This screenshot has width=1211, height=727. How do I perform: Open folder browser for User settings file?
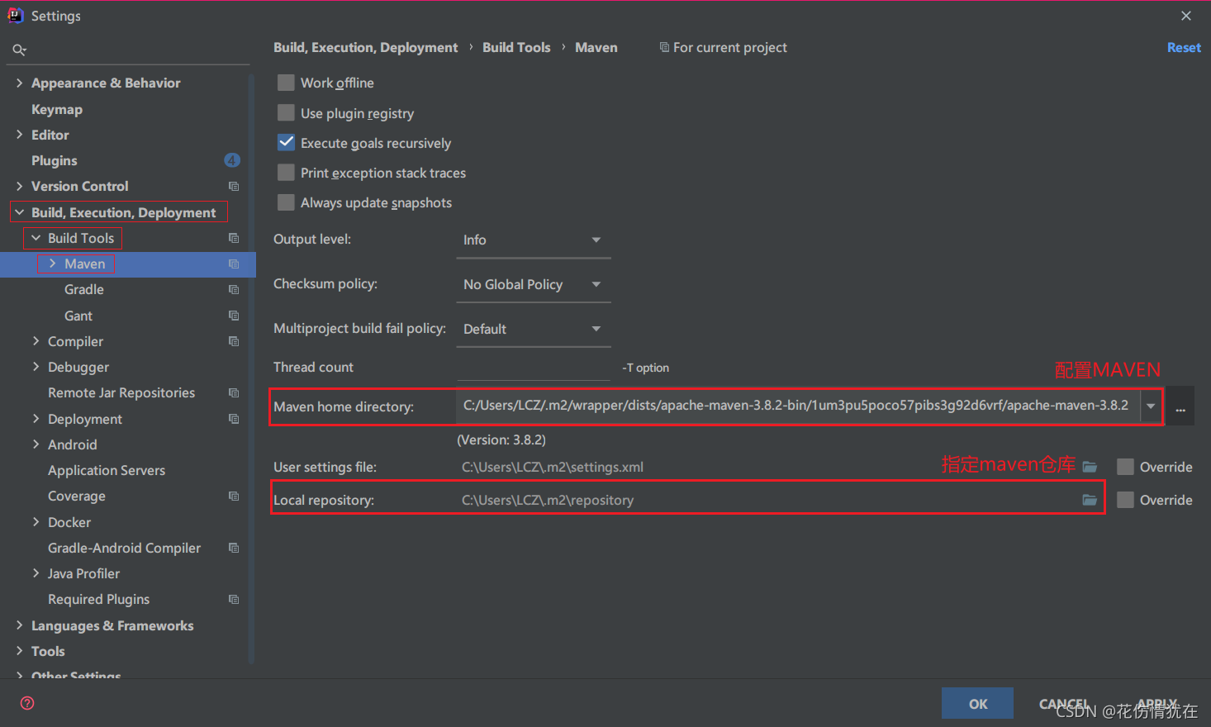click(1090, 467)
